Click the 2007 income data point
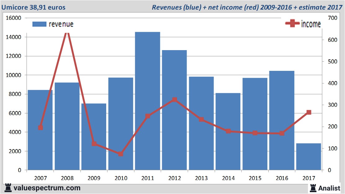Viewport: 345px width, 194px height. 40,127
